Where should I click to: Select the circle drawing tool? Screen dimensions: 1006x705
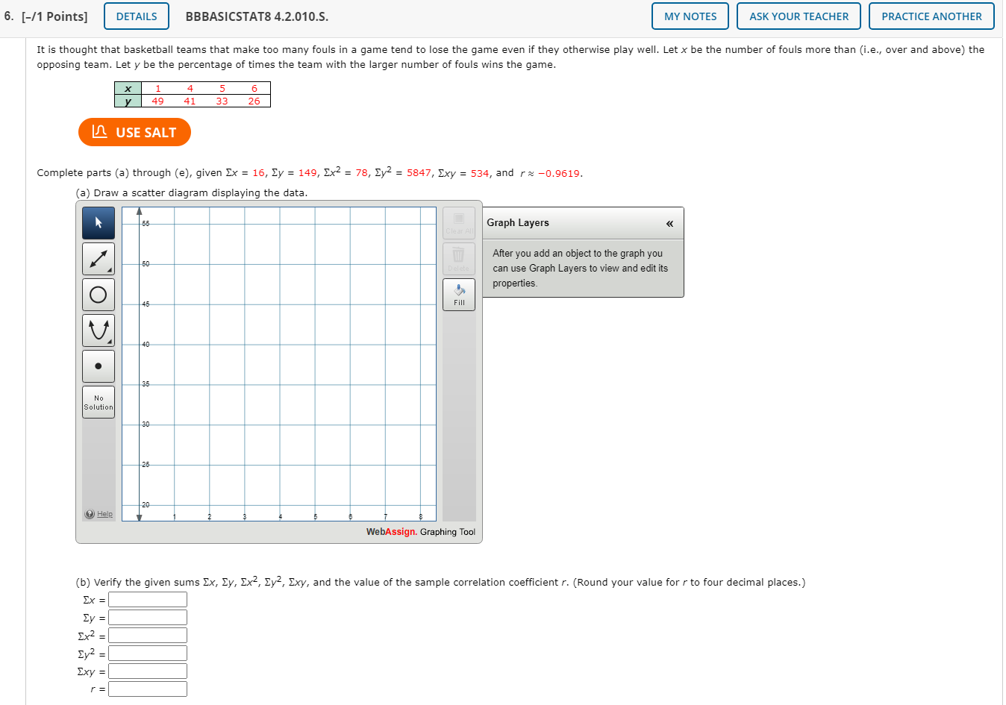click(x=98, y=294)
